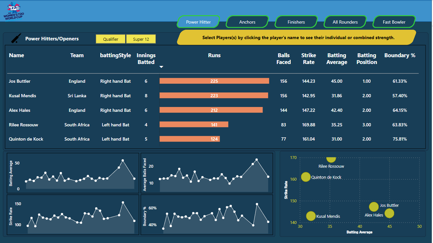The image size is (433, 243).
Task: Select player Rilee Rossouw in the table
Action: coord(23,125)
